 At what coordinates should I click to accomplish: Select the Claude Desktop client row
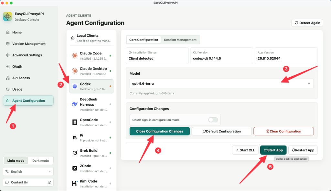91,71
